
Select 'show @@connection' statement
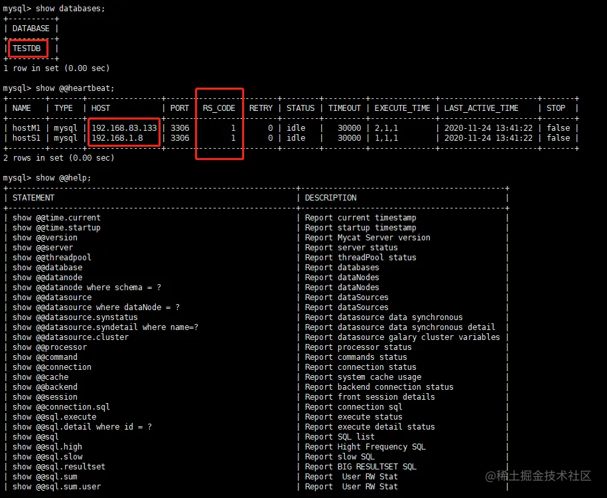click(x=52, y=367)
